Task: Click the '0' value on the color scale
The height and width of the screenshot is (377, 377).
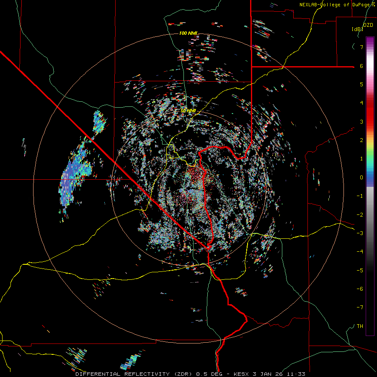Action: 362,178
